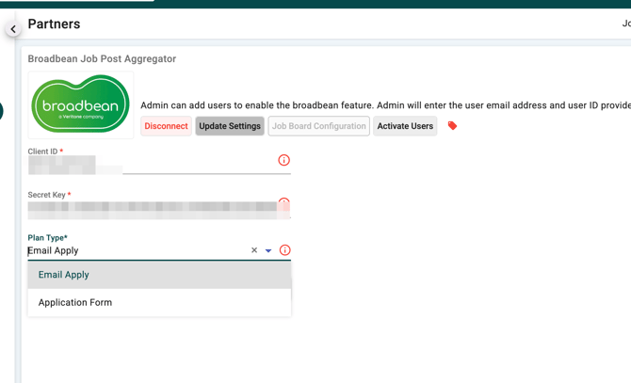This screenshot has height=383, width=631.
Task: Click the Client ID info icon
Action: [283, 161]
